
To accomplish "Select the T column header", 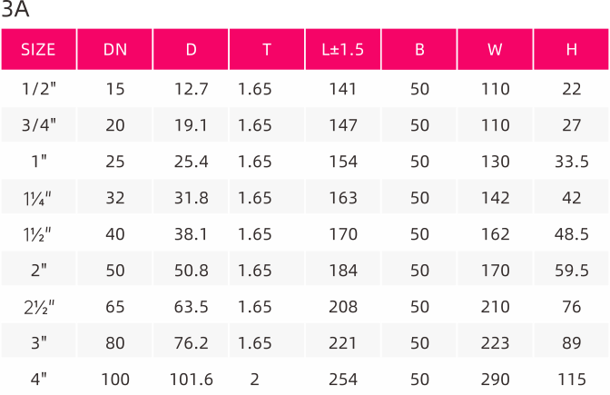I will click(267, 49).
